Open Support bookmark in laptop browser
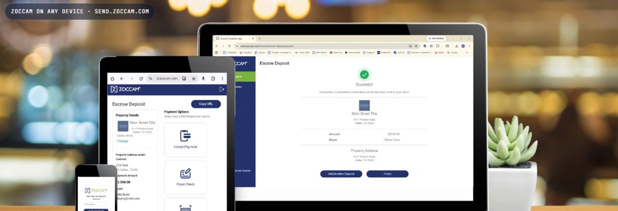Viewport: 618px width, 211px height. pos(369,52)
